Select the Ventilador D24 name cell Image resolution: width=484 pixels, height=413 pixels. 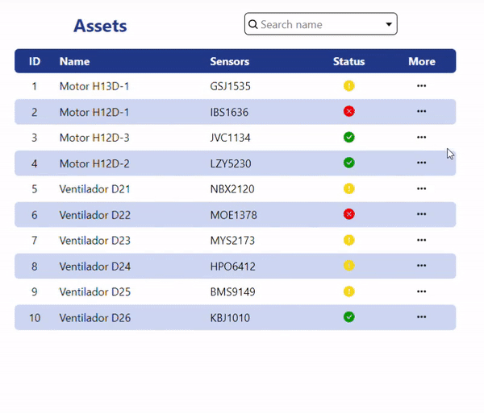[94, 266]
